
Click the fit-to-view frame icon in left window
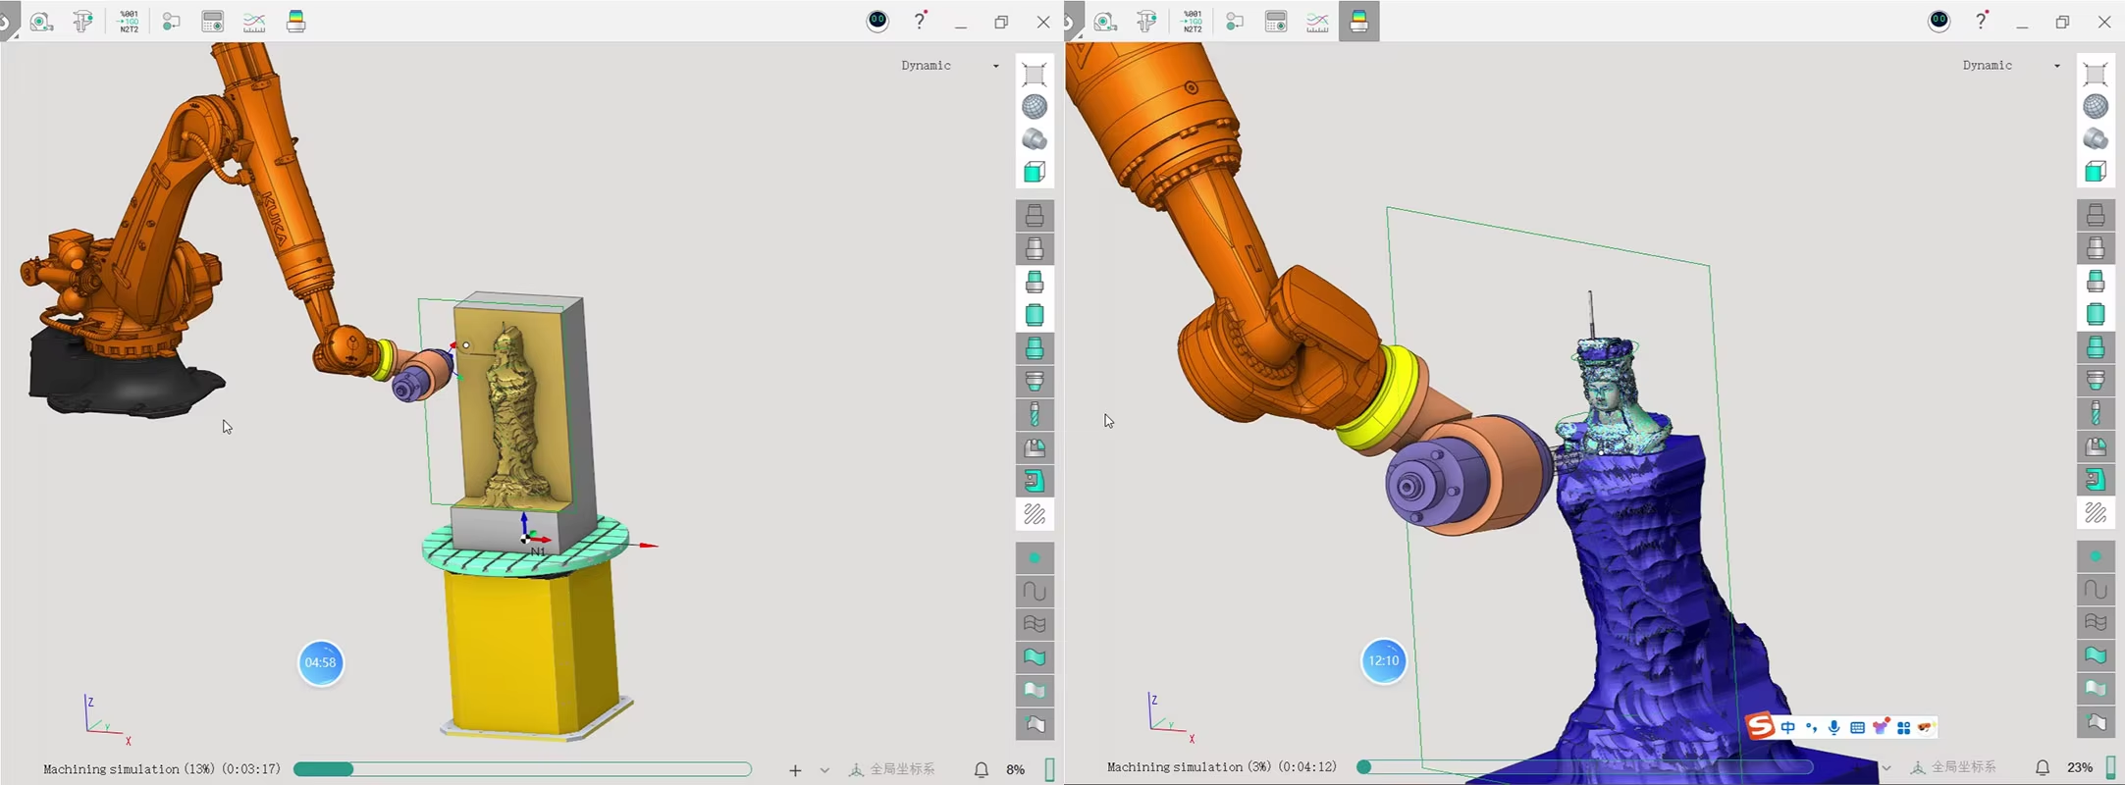coord(1034,74)
